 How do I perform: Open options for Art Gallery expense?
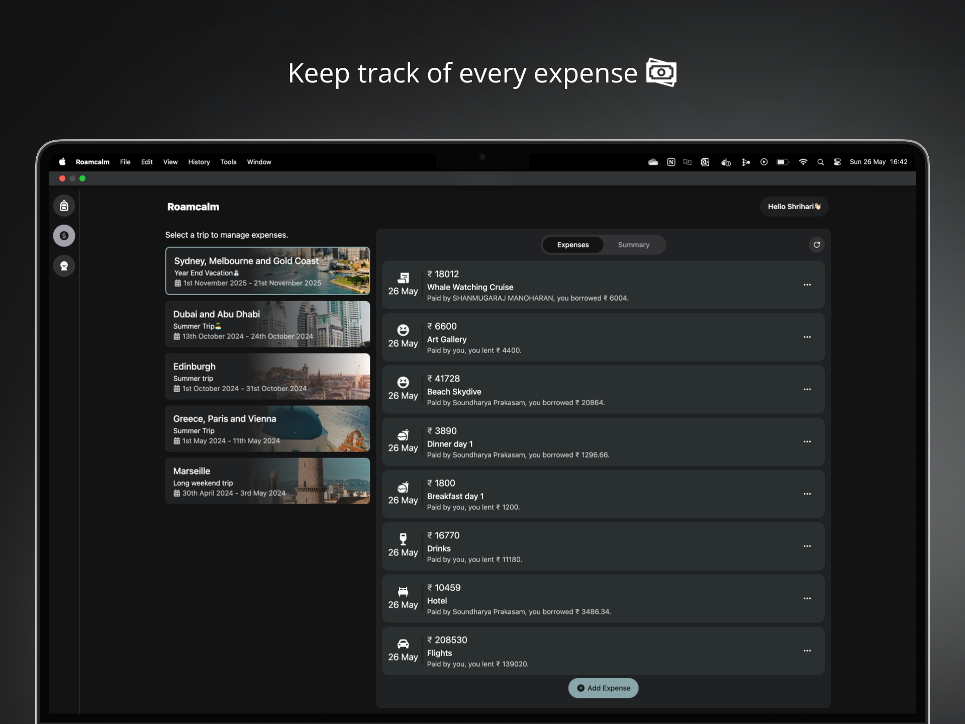[x=807, y=337]
